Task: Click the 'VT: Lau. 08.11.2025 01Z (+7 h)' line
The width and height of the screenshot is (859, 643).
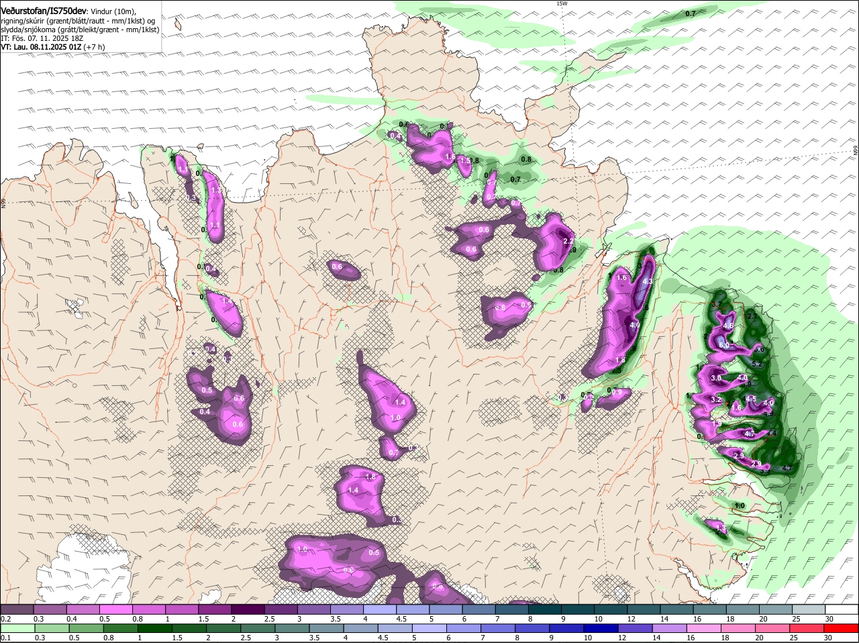Action: (53, 47)
